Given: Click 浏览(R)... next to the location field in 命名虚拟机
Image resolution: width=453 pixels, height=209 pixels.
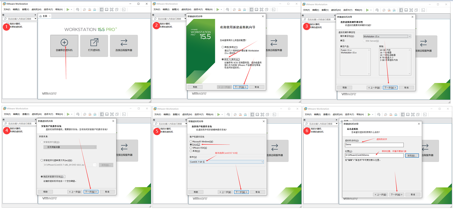Looking at the screenshot, I should tap(412, 155).
